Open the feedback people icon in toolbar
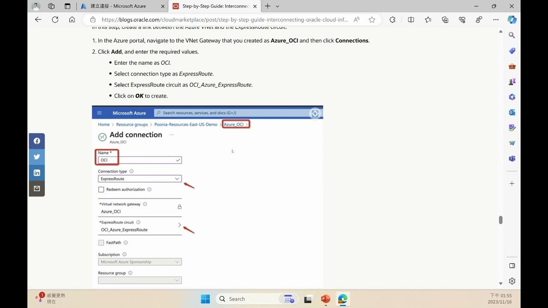Image resolution: width=548 pixels, height=308 pixels. pyautogui.click(x=479, y=20)
